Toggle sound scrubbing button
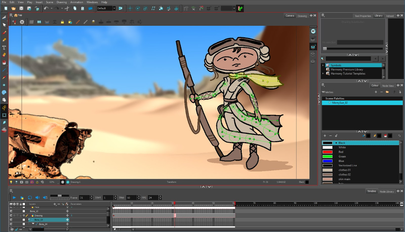 click(x=45, y=198)
